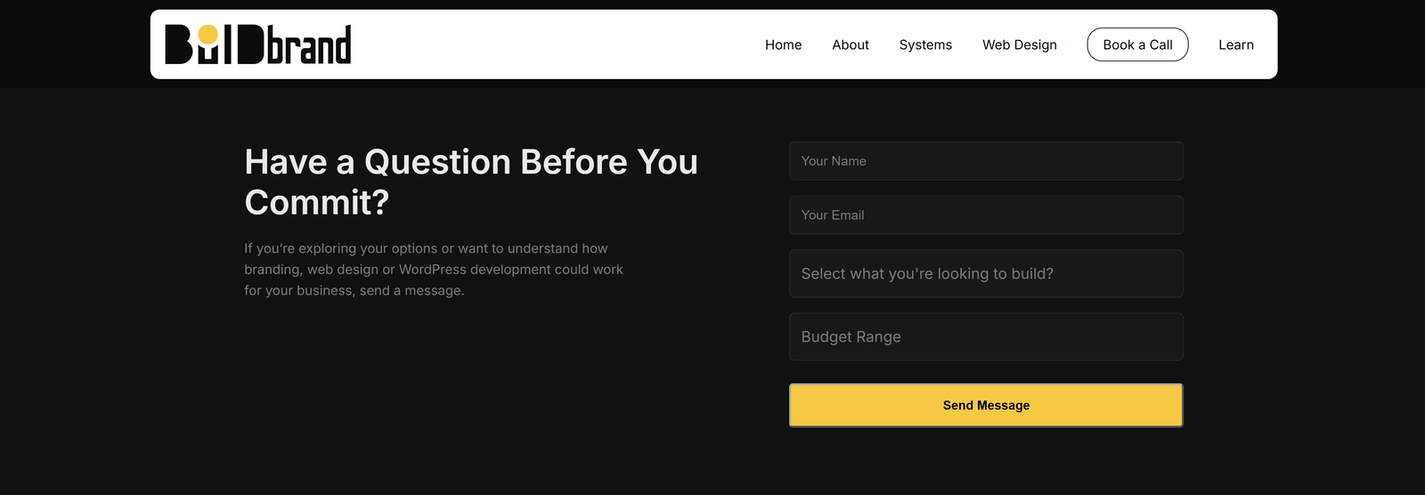1425x495 pixels.
Task: Expand the Budget Range dropdown
Action: pos(986,337)
